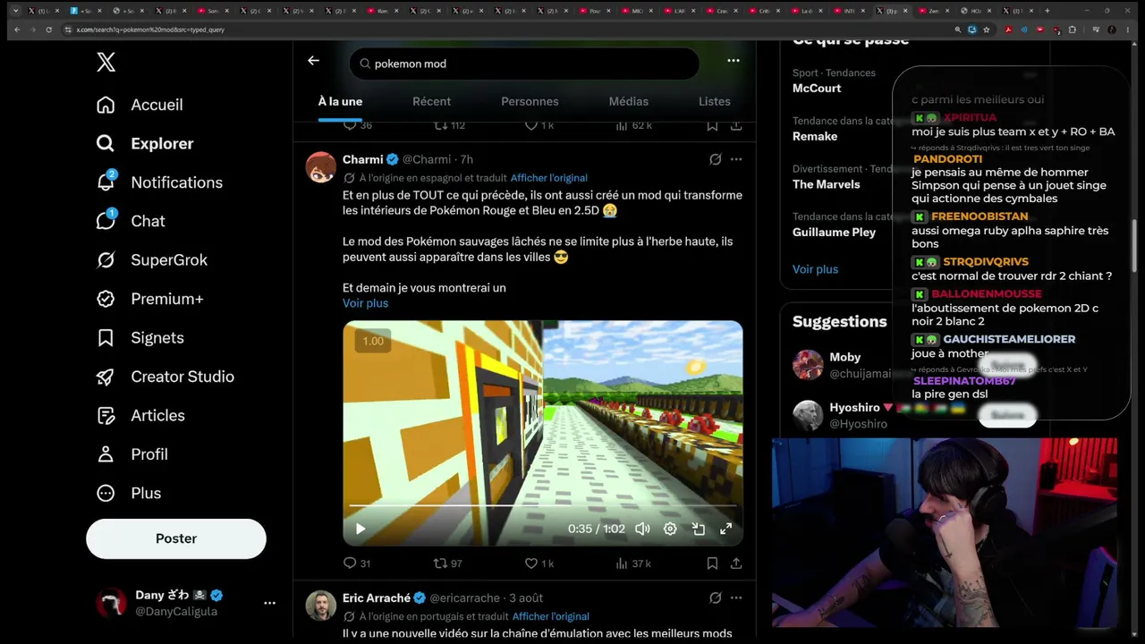Viewport: 1145px width, 644px height.
Task: Open the Charmi display name link
Action: click(362, 159)
